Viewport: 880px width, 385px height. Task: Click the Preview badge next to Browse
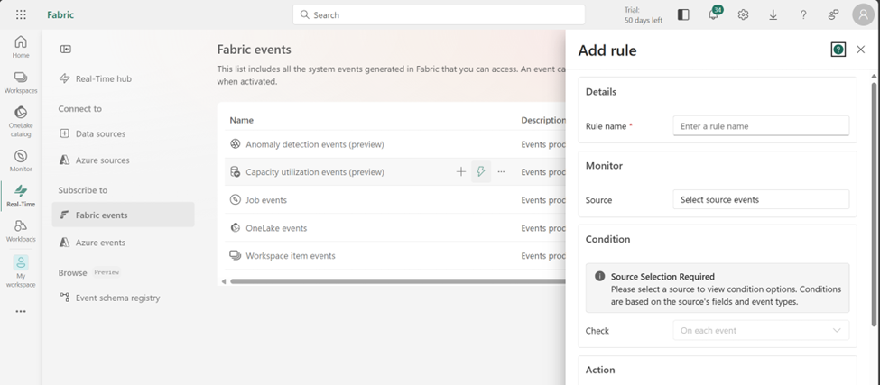tap(107, 272)
